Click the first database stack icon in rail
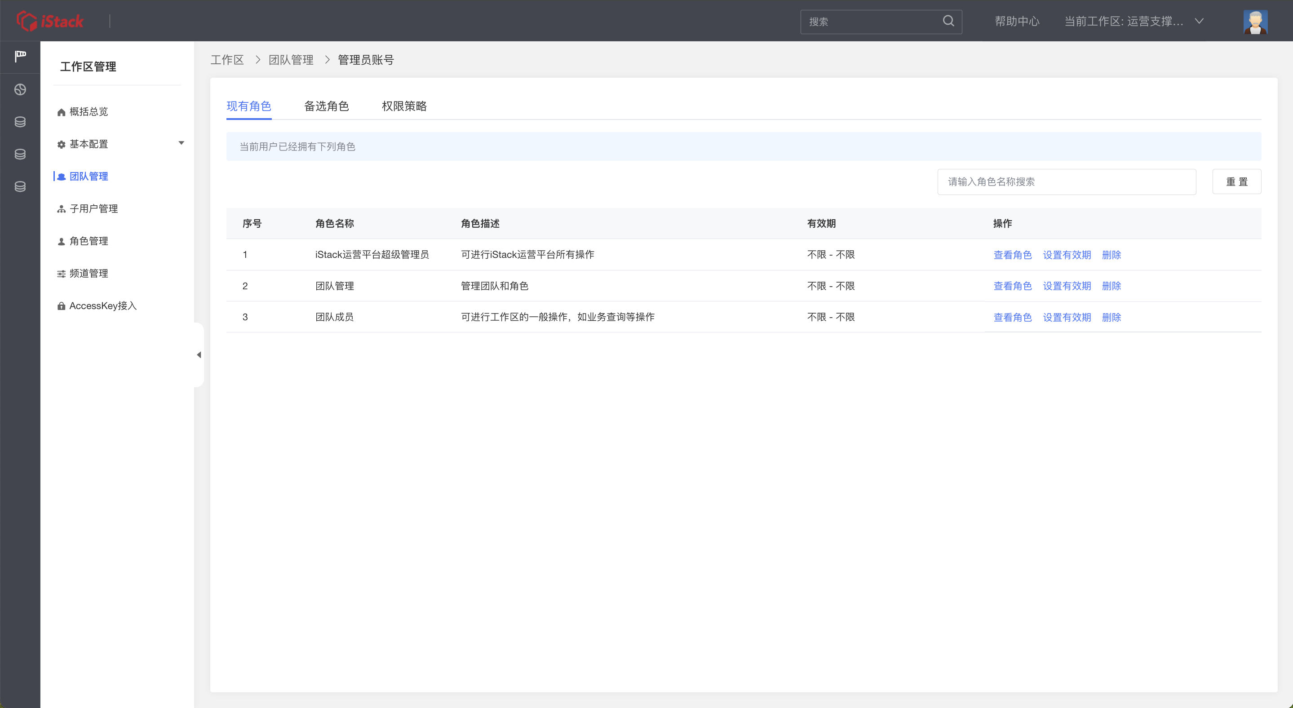The image size is (1293, 708). tap(20, 122)
